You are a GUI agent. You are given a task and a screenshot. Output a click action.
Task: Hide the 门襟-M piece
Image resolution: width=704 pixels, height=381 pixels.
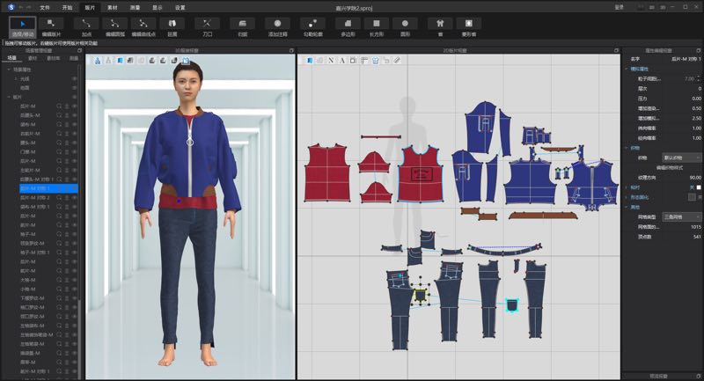74,151
